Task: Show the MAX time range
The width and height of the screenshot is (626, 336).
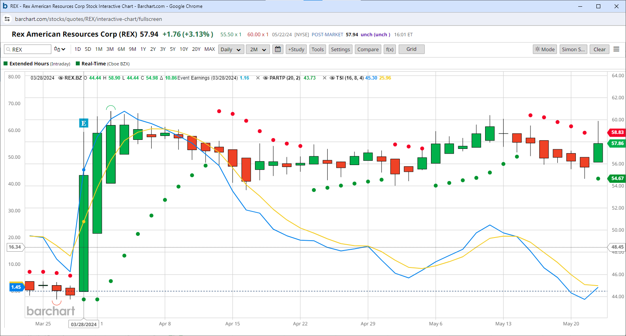Action: (x=210, y=49)
